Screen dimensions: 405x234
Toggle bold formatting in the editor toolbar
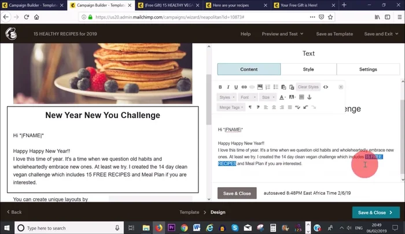[x=220, y=87]
